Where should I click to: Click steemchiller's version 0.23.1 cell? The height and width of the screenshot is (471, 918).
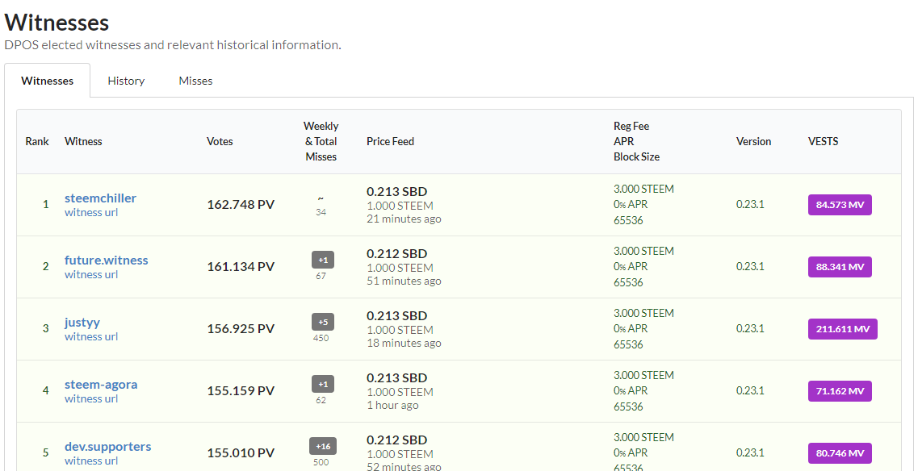(x=750, y=204)
